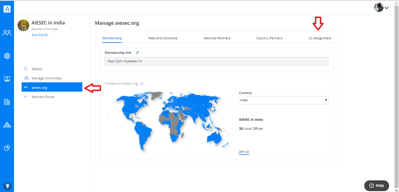Click the Membership link label
This screenshot has width=399, height=192.
118,53
